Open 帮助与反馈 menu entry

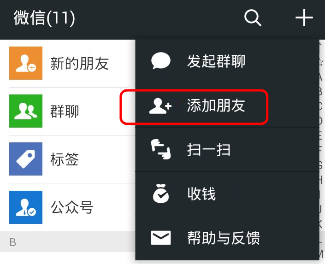227,238
